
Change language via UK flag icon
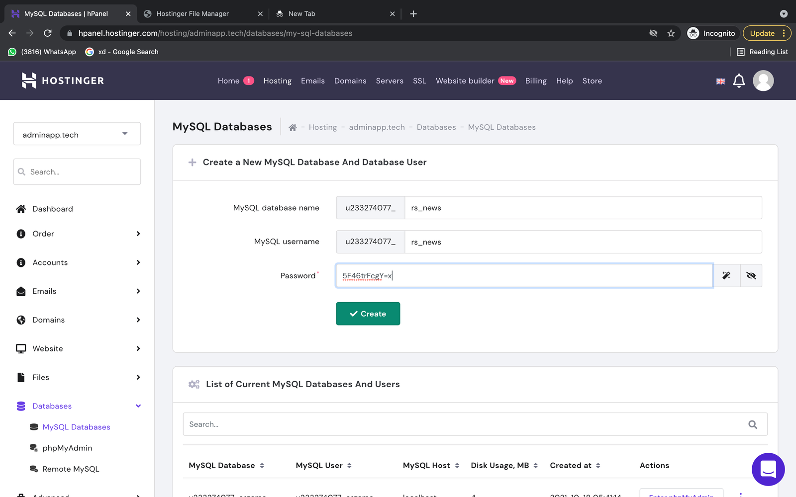coord(720,81)
